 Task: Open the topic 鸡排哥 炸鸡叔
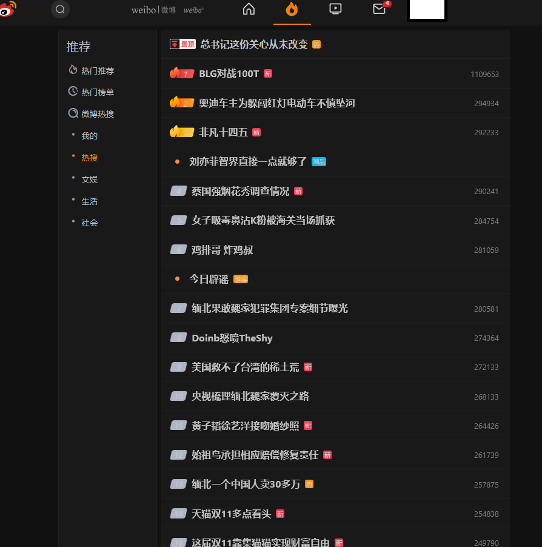click(x=222, y=250)
